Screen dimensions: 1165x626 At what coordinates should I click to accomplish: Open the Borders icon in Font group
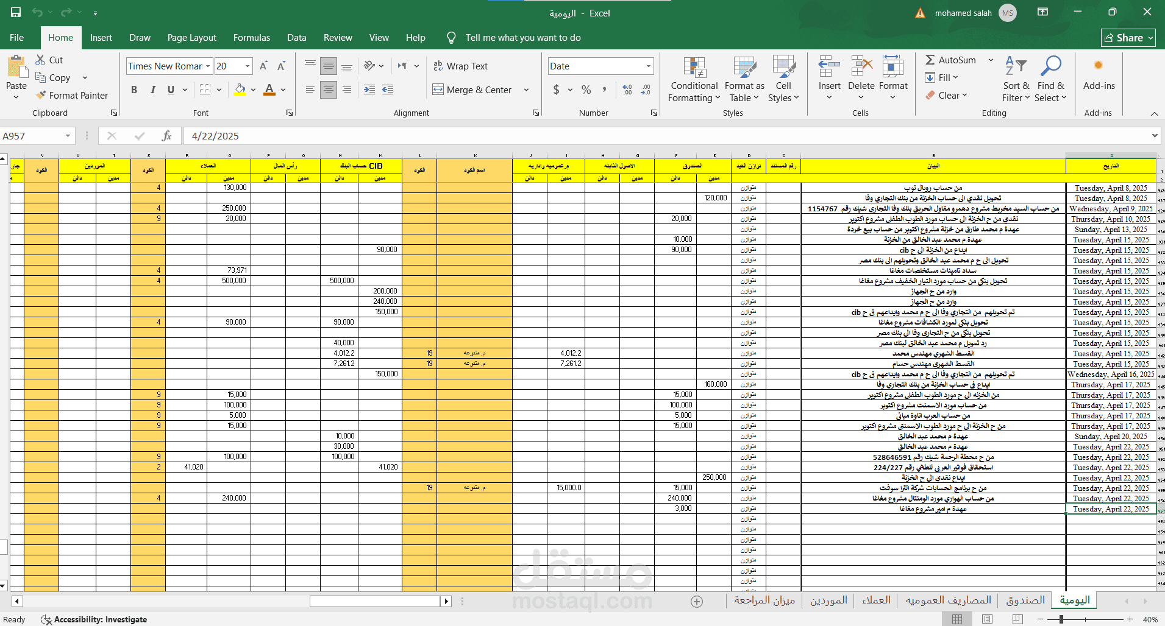pyautogui.click(x=205, y=90)
